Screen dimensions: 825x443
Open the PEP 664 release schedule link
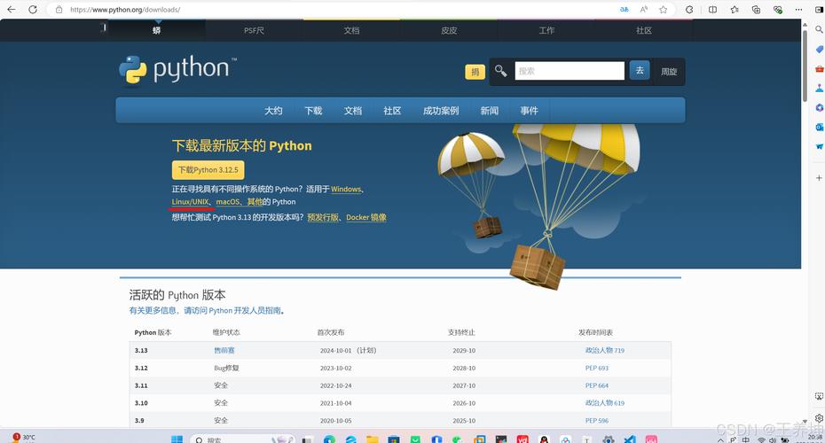[x=597, y=385]
